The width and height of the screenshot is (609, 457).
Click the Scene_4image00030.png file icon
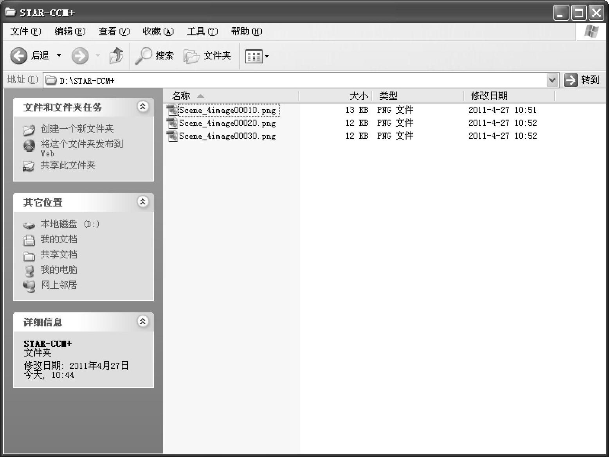click(x=172, y=136)
